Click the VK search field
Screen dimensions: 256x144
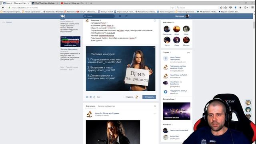pos(99,16)
